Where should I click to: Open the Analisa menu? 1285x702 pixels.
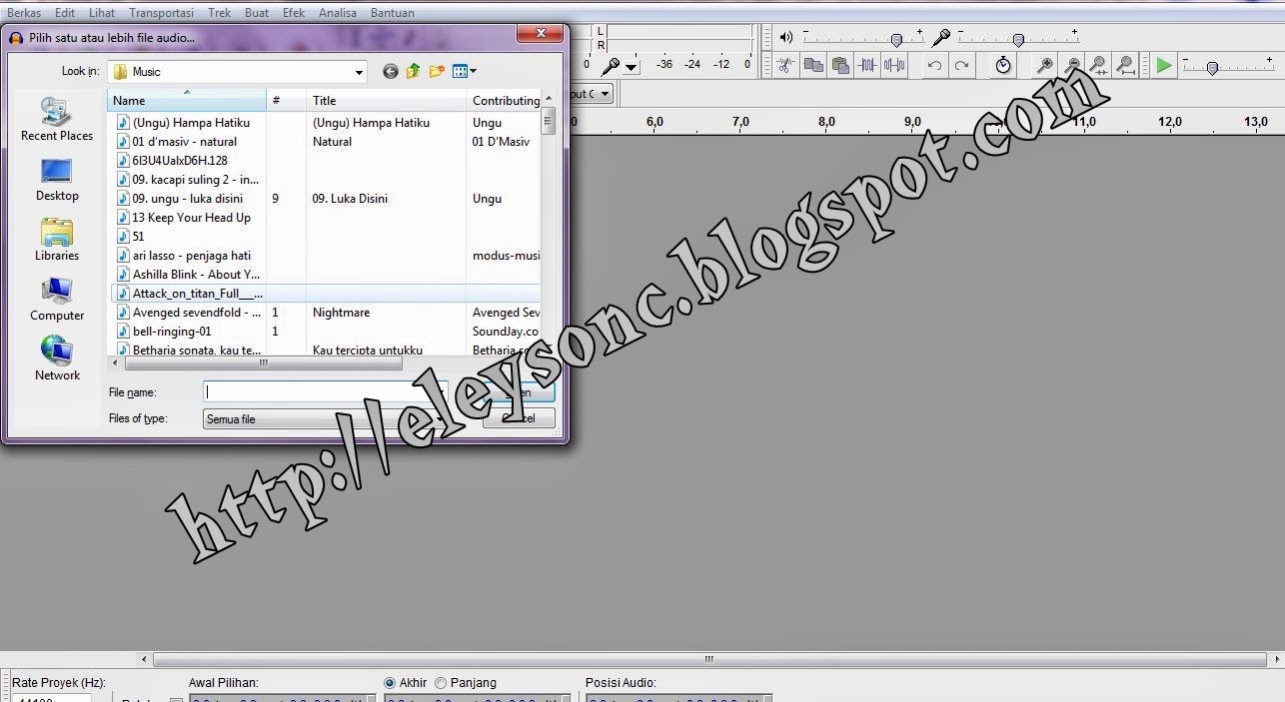tap(338, 13)
